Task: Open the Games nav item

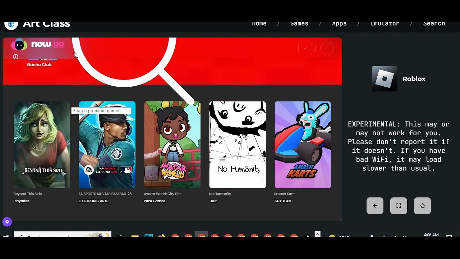Action: point(299,24)
